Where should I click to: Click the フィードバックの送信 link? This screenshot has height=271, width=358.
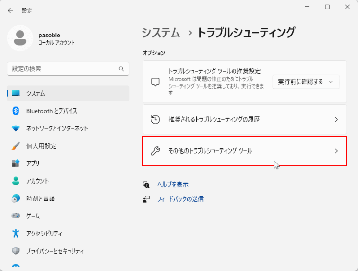(180, 199)
